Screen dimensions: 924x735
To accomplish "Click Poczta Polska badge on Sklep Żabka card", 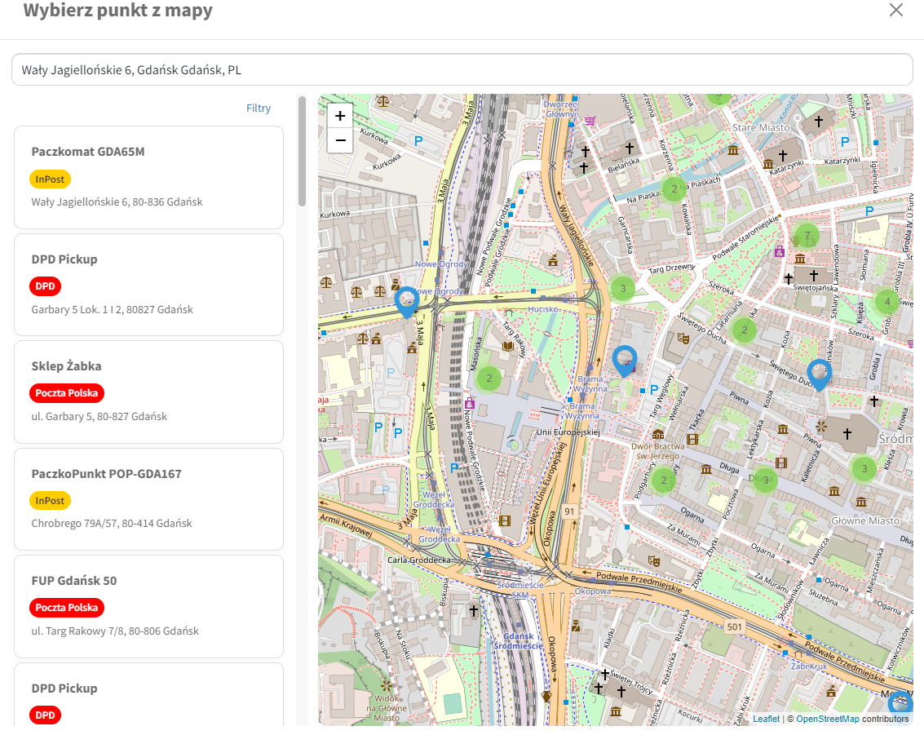I will [67, 393].
